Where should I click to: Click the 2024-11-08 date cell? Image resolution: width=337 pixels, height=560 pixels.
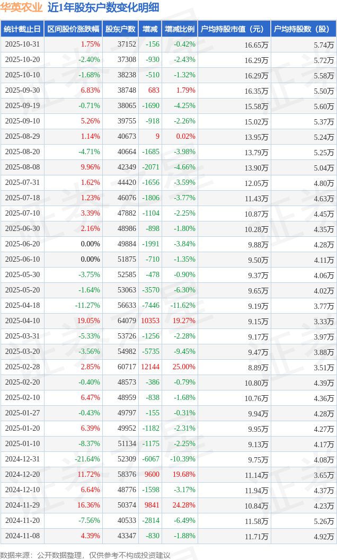coord(22,536)
